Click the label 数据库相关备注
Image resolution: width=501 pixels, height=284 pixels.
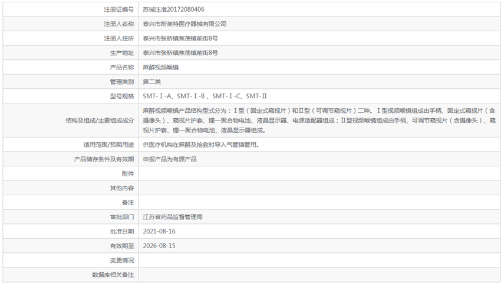click(113, 275)
